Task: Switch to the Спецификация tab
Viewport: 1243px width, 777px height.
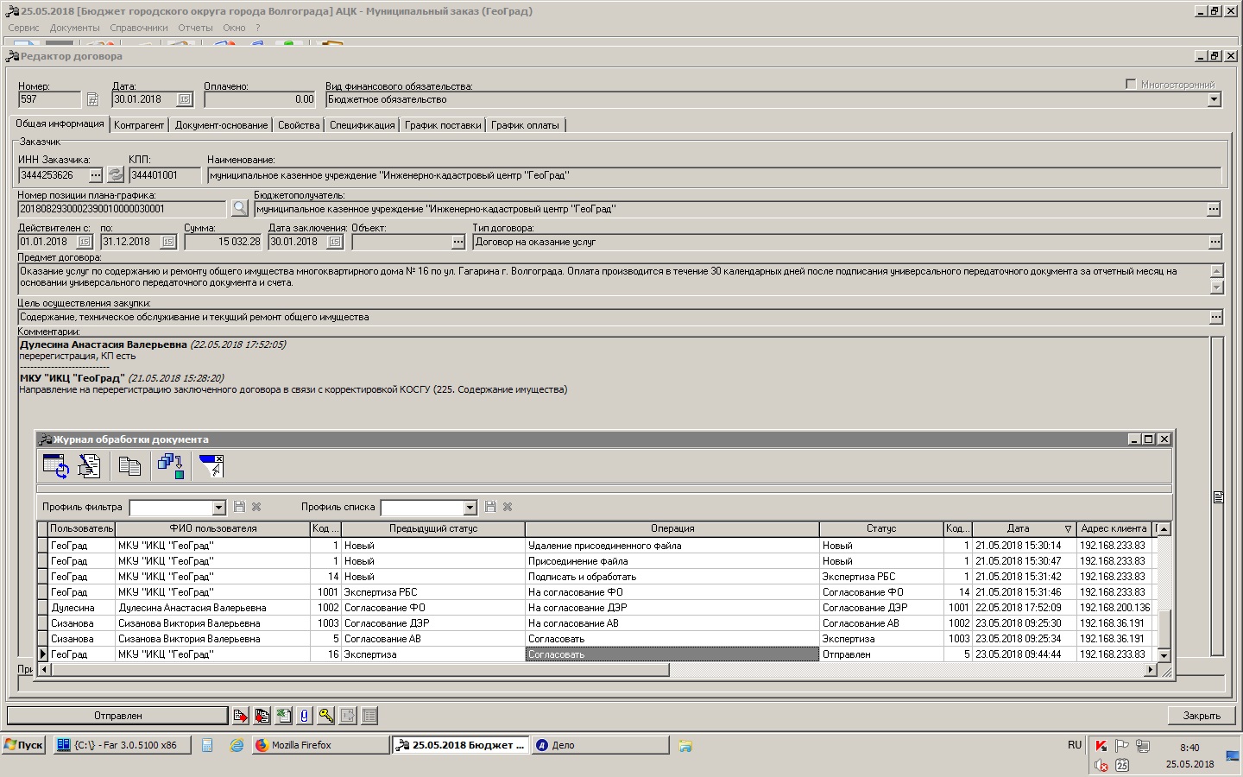Action: 362,125
